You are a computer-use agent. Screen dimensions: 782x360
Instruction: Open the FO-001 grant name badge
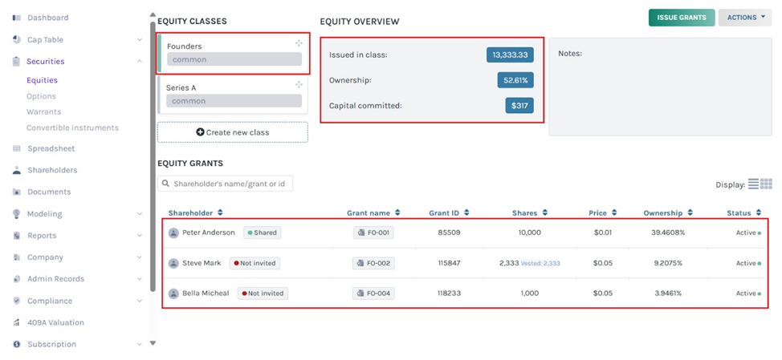click(373, 233)
